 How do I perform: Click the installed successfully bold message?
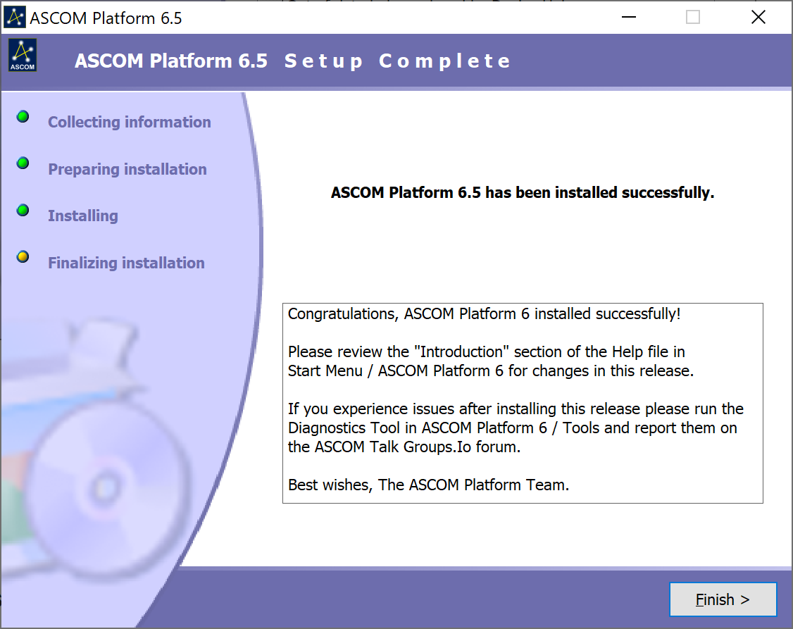[x=523, y=192]
